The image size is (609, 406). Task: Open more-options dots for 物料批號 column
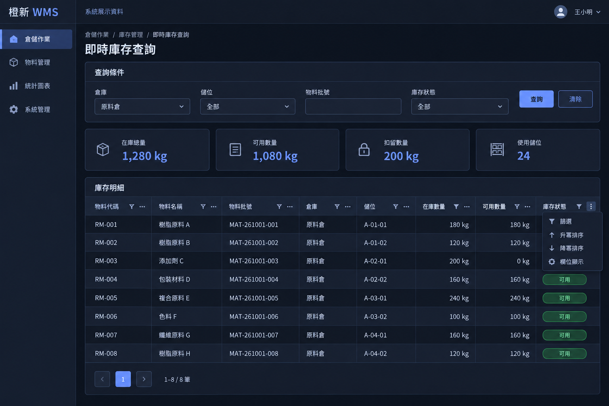(x=290, y=207)
